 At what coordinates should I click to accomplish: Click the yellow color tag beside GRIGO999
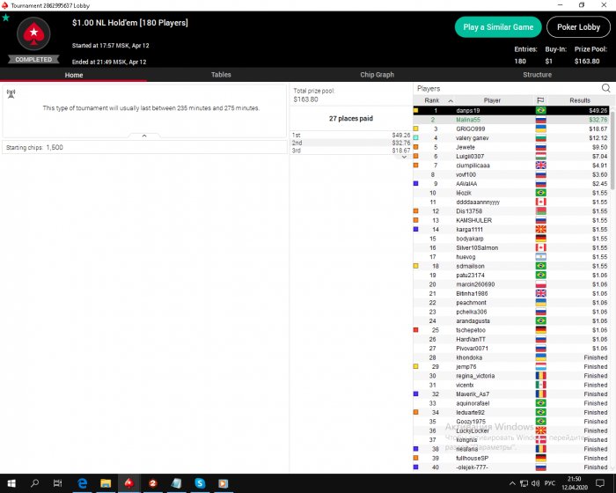tap(415, 129)
